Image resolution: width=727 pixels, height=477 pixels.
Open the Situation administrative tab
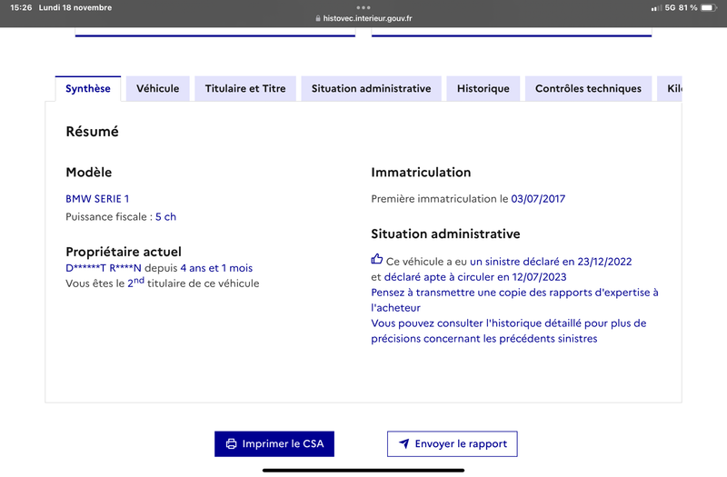(x=371, y=88)
